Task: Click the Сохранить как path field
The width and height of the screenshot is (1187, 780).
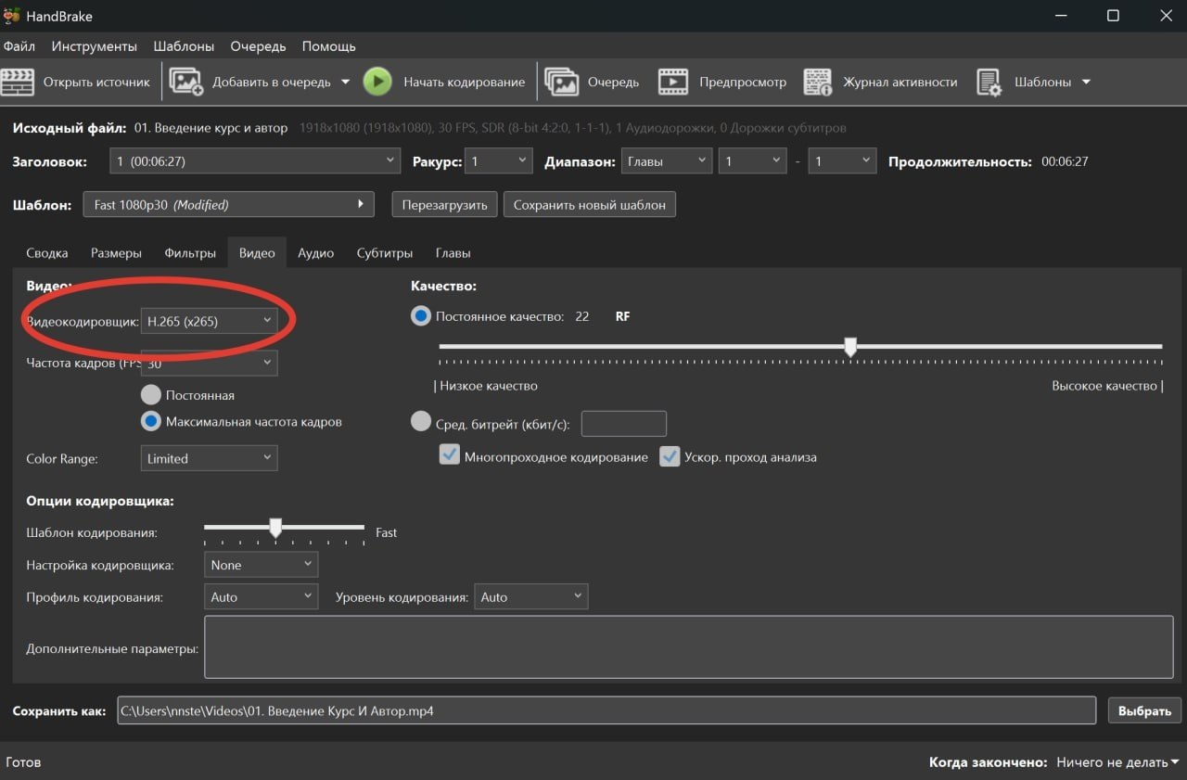Action: coord(606,711)
